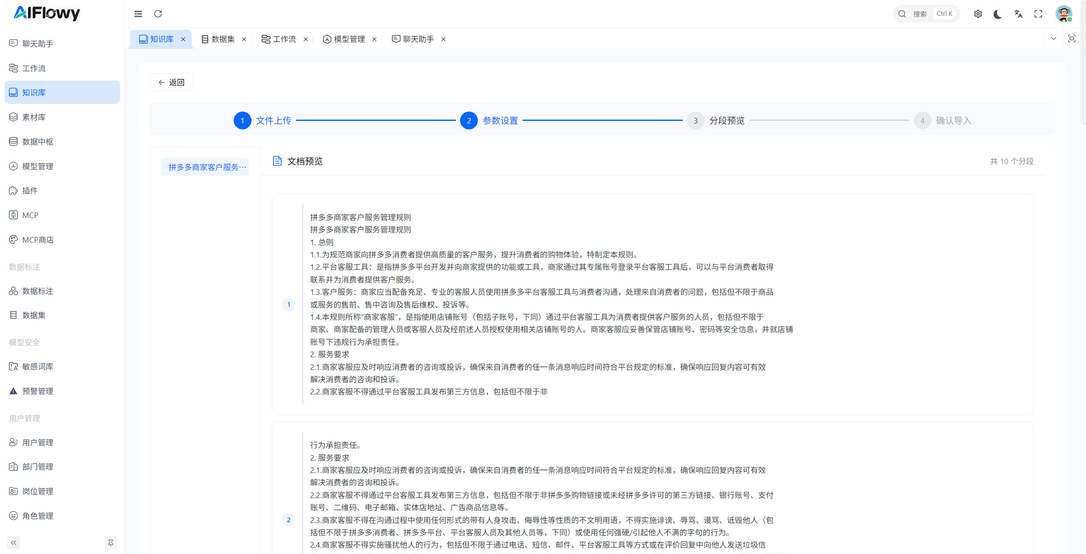The height and width of the screenshot is (554, 1086).
Task: Toggle dark mode with the moon icon
Action: point(997,14)
